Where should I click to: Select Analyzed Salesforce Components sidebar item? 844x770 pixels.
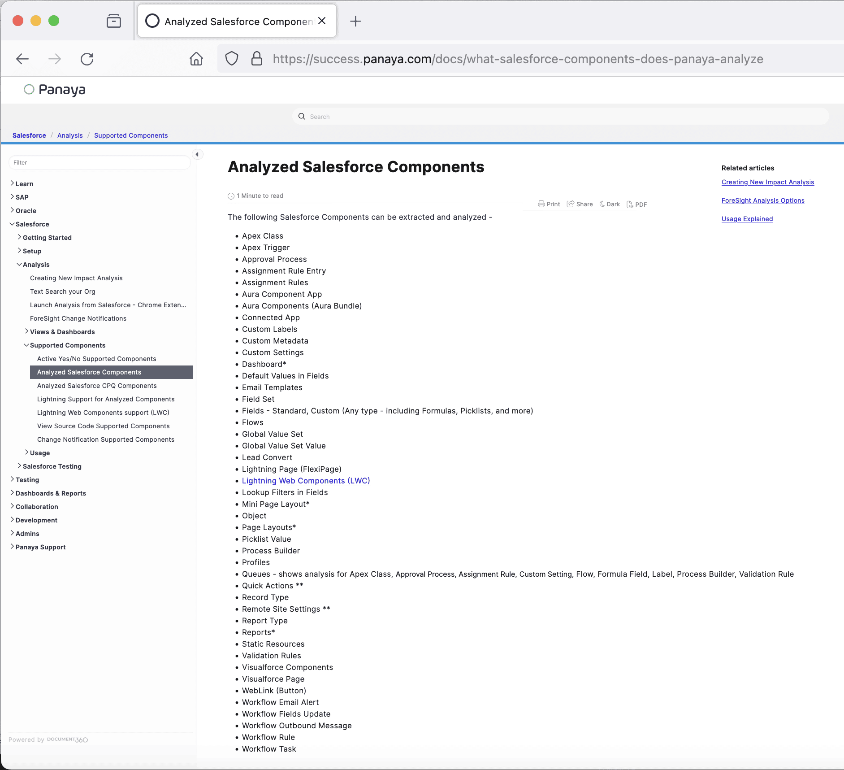coord(112,372)
